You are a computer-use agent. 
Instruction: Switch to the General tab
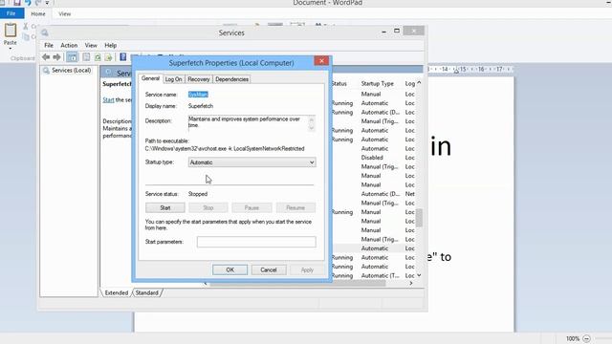[150, 78]
